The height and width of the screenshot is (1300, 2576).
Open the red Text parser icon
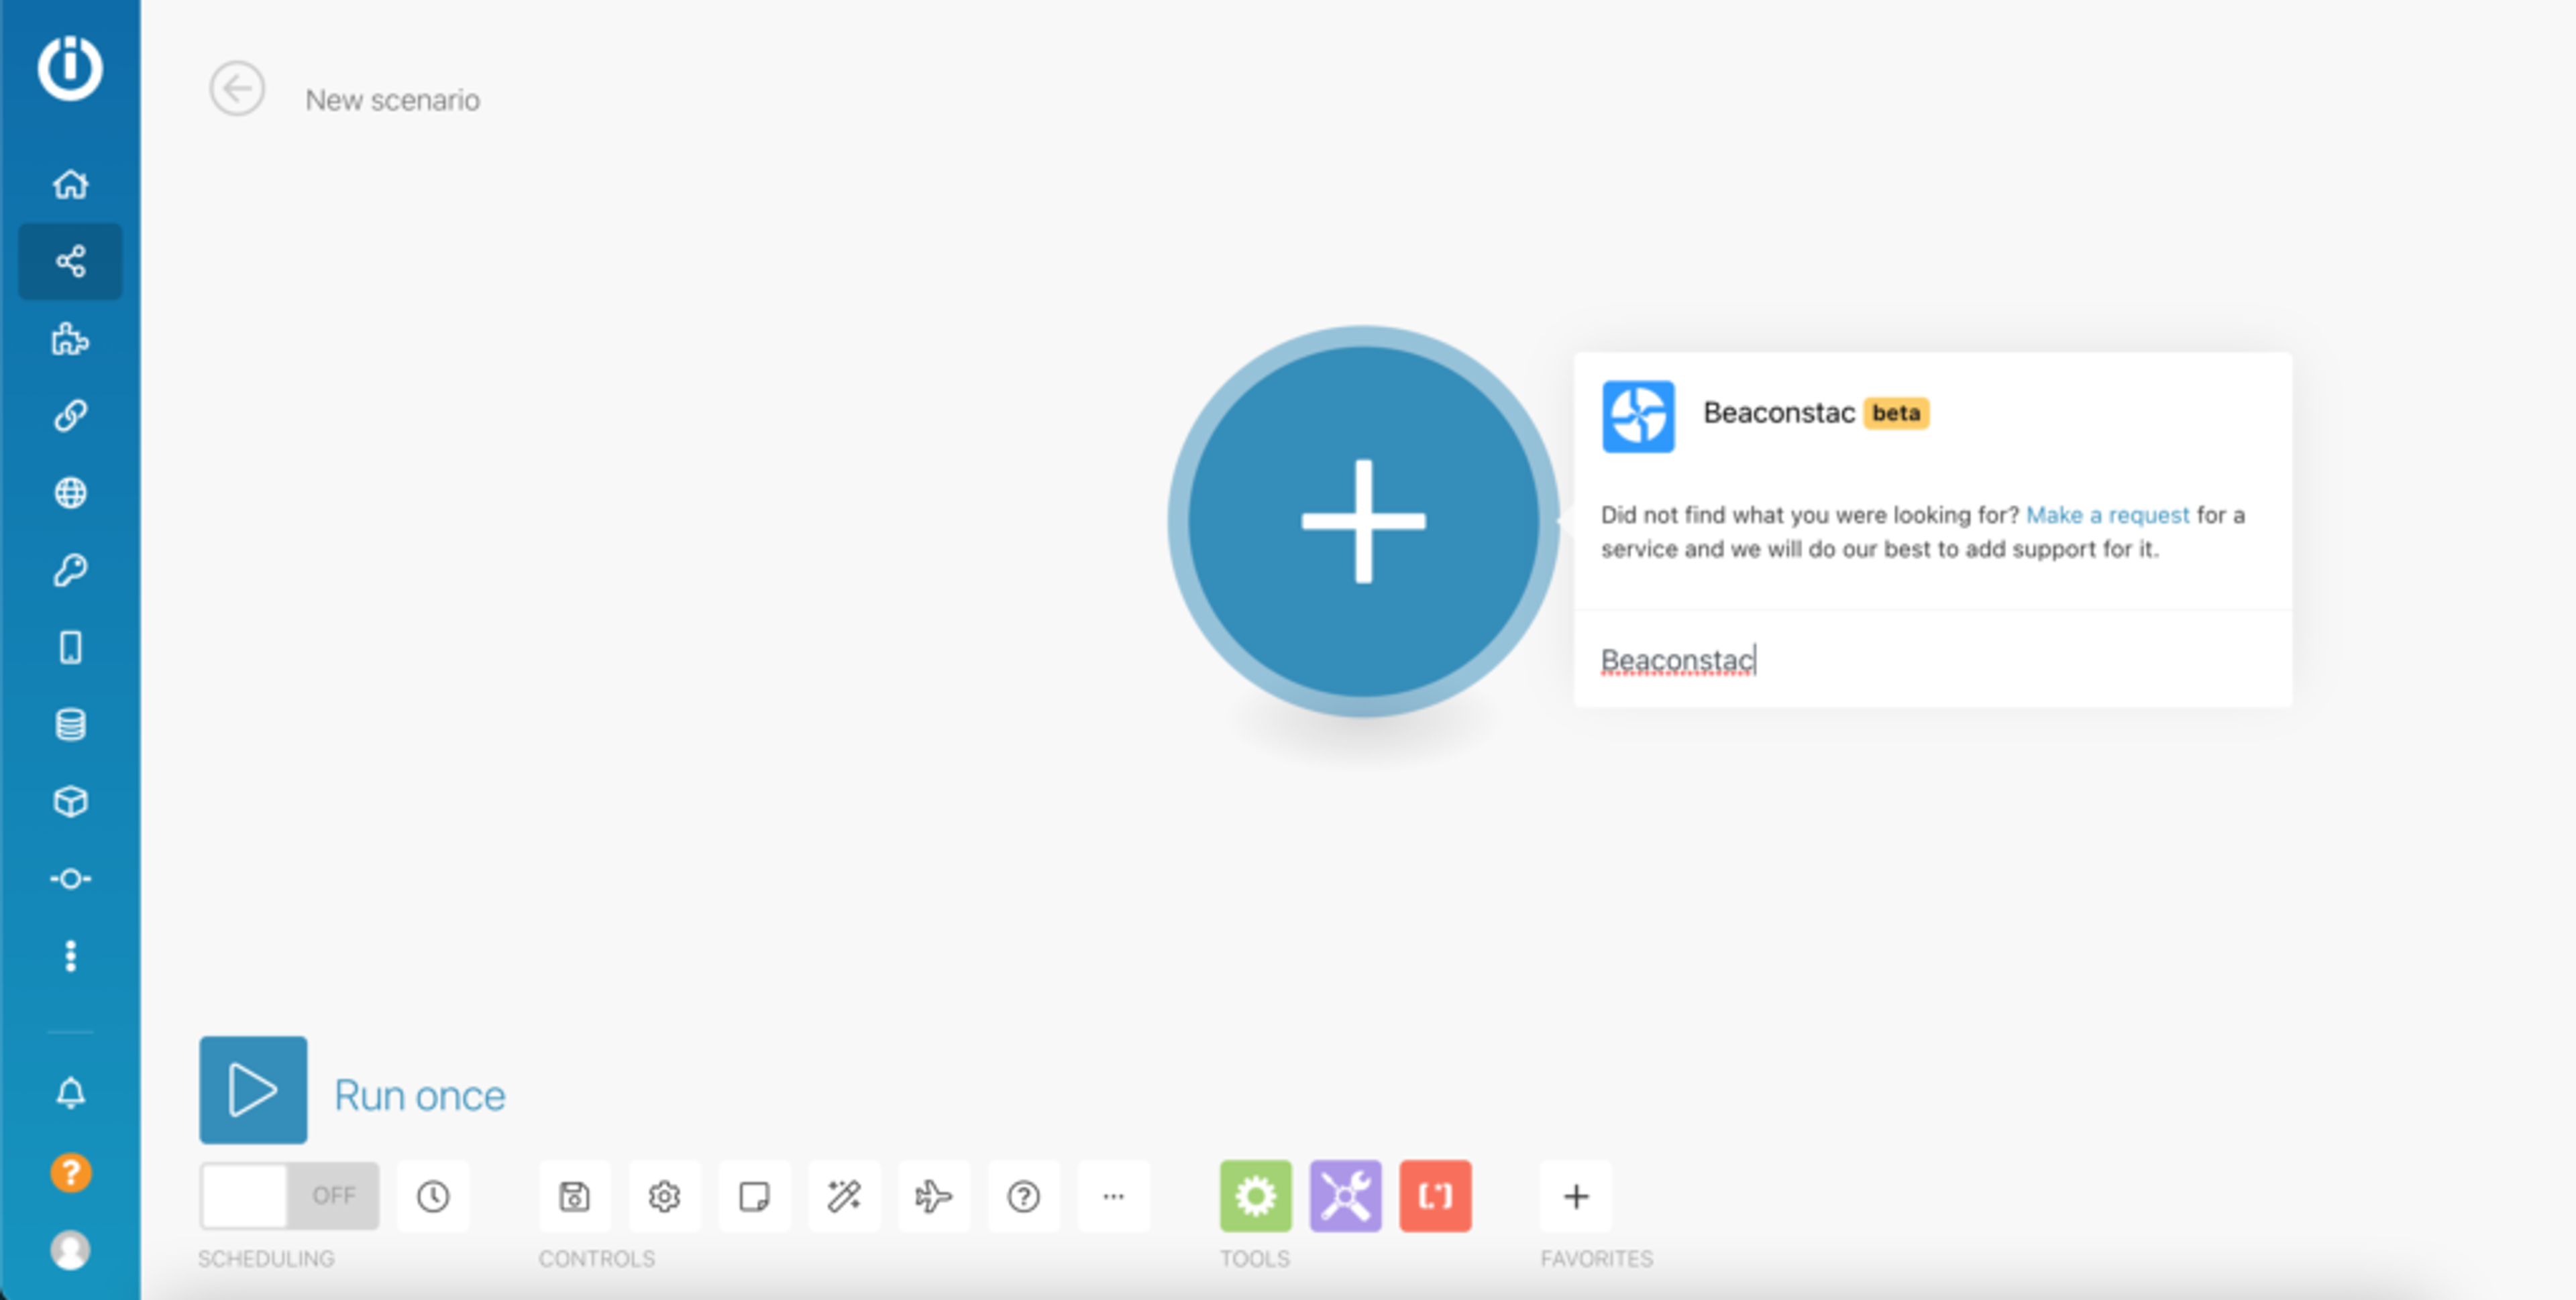point(1436,1196)
